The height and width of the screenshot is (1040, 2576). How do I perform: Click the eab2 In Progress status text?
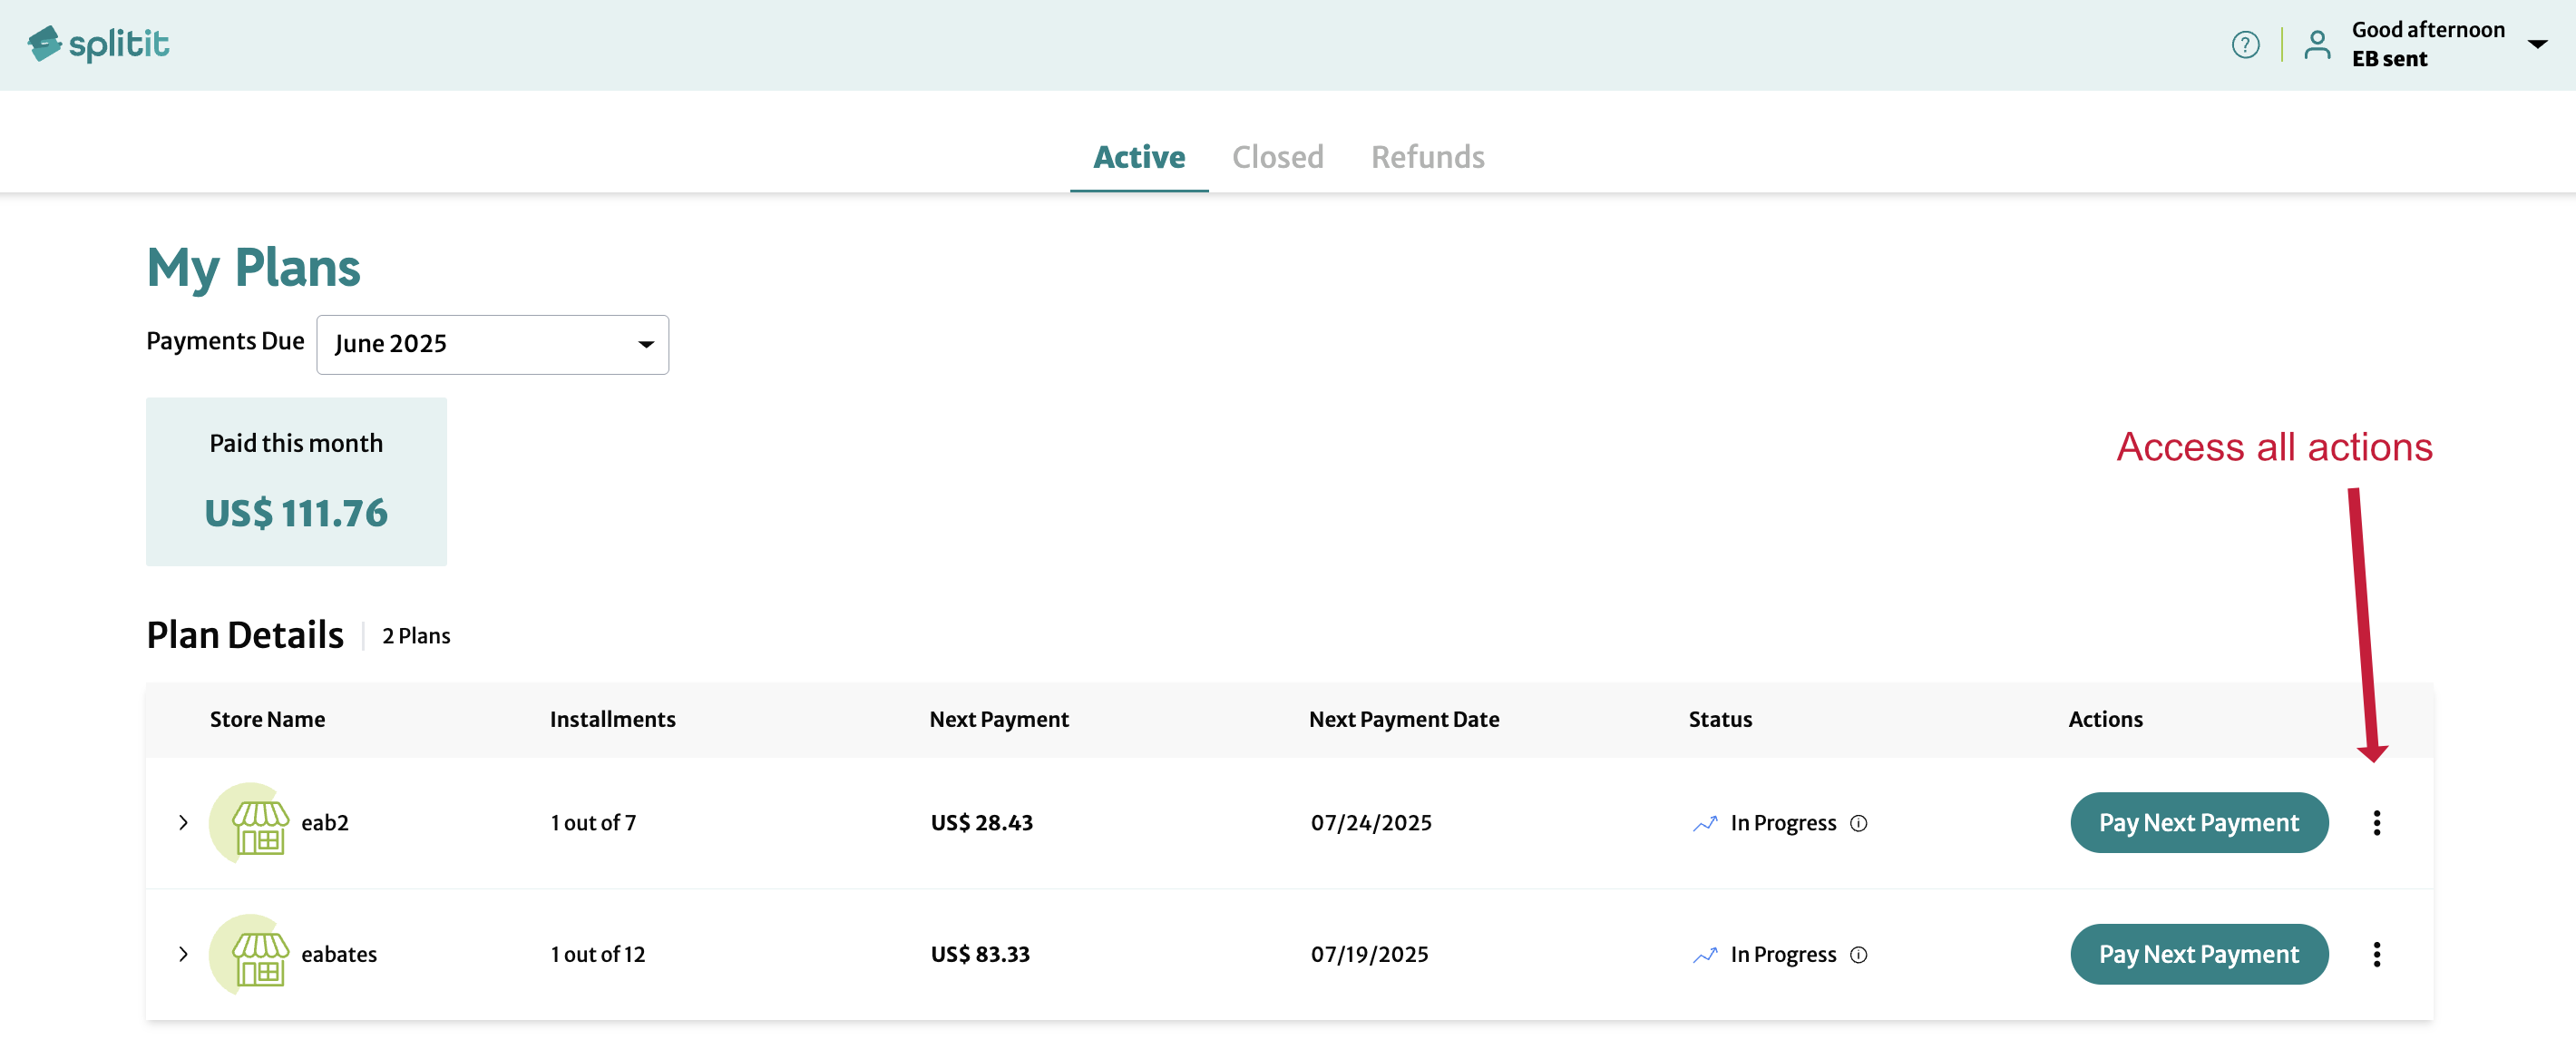(x=1783, y=823)
